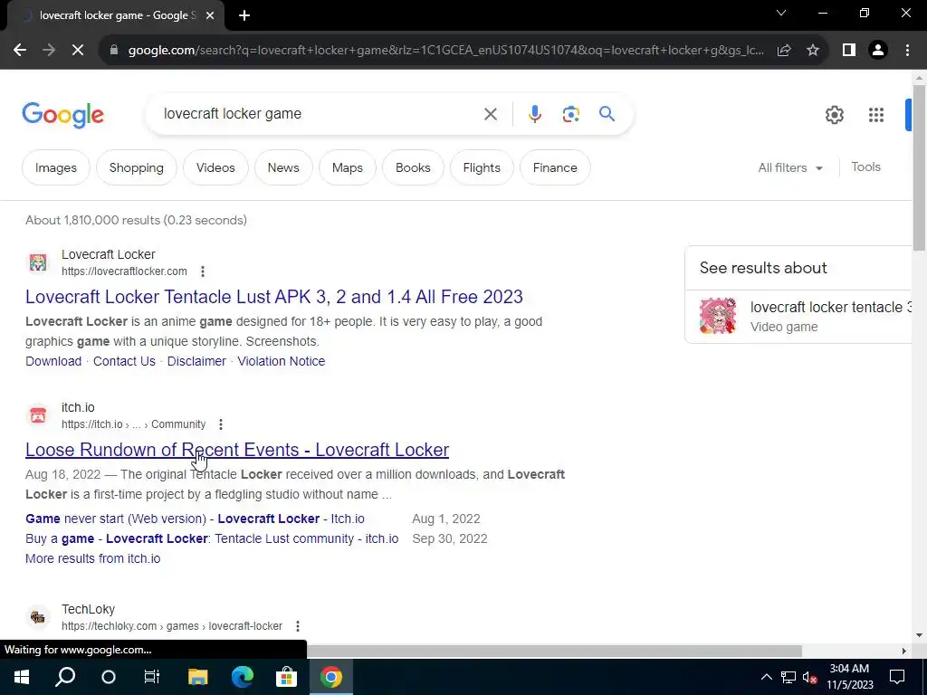927x695 pixels.
Task: Open Loose Rundown of Recent Events link
Action: 237,450
